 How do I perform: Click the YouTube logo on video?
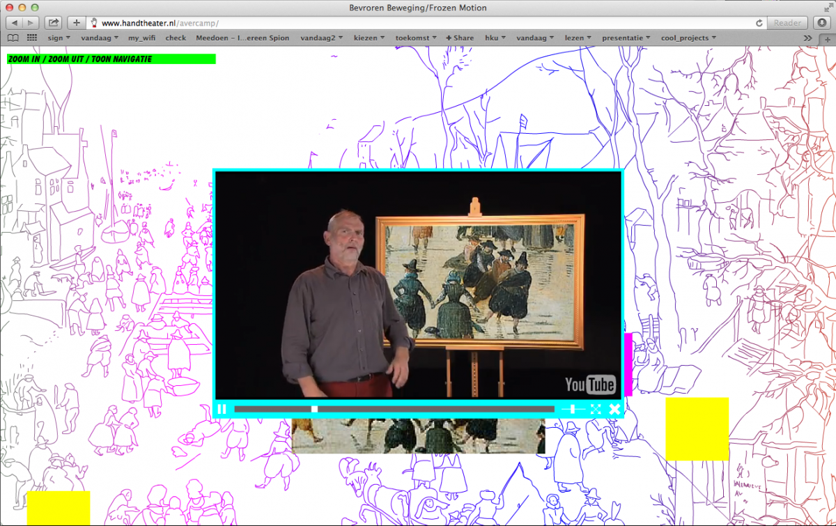[589, 384]
